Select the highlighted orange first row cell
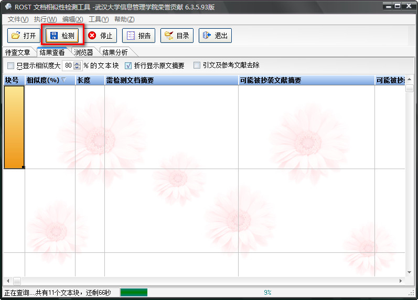Viewport: 418px width, 300px height. point(14,127)
